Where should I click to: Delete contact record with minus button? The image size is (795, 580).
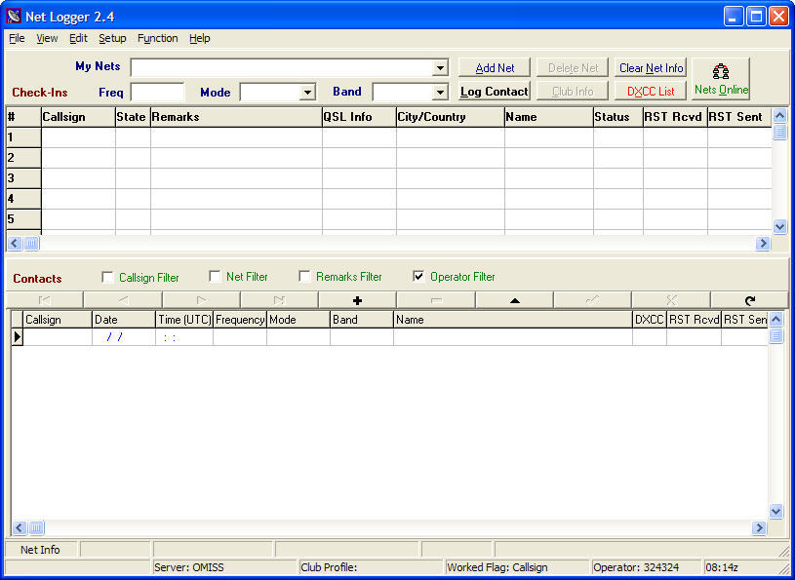[x=436, y=300]
